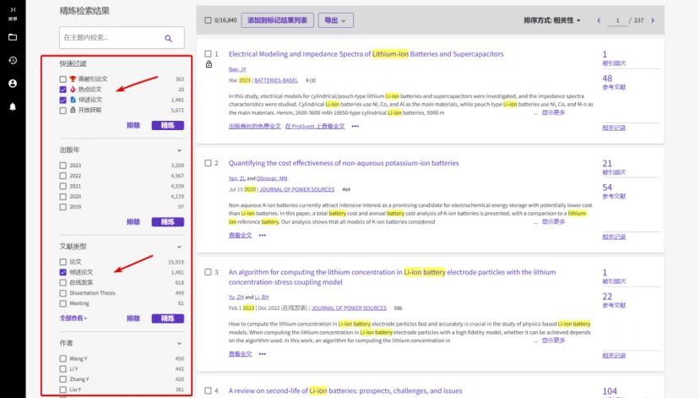This screenshot has width=700, height=398.
Task: Uncheck the quick filter 综述论文 checkbox
Action: click(x=63, y=100)
